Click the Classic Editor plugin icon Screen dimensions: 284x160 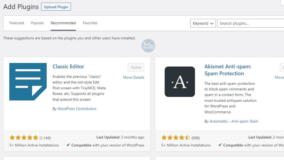[28, 82]
